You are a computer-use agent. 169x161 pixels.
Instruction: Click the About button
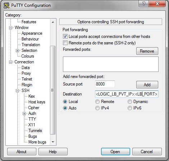[x=22, y=152]
